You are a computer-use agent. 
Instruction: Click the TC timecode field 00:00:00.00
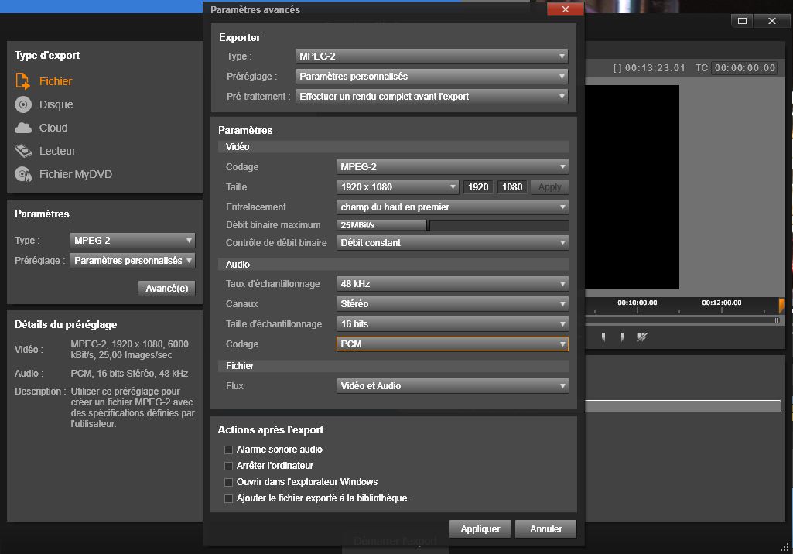(744, 68)
